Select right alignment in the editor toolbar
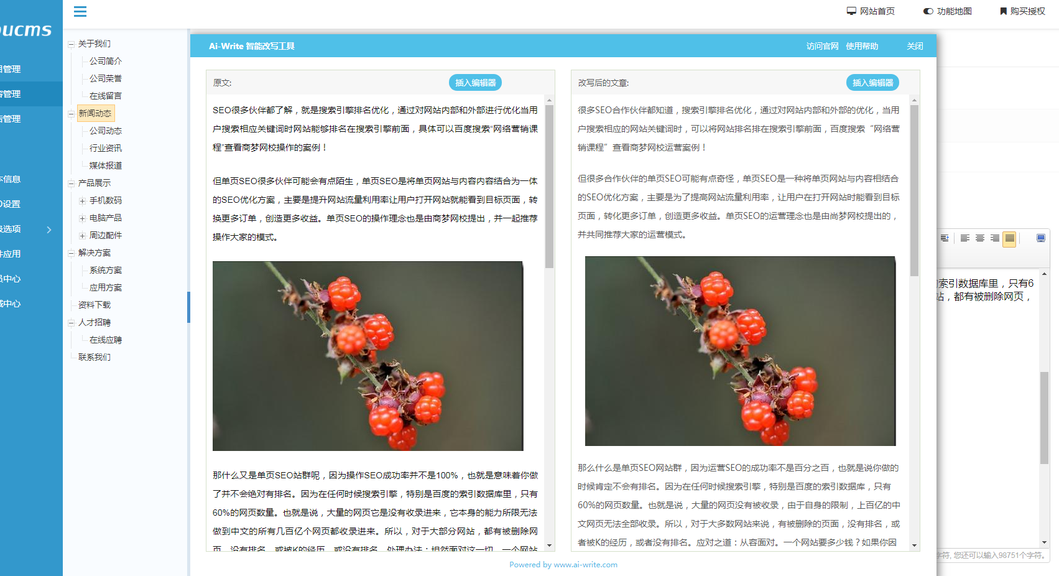 point(995,238)
